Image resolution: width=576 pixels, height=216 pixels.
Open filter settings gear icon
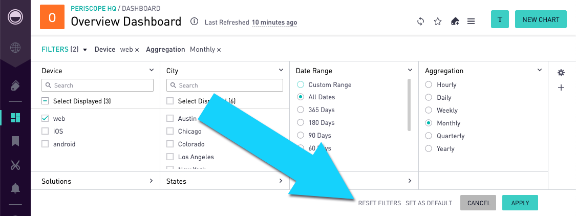pyautogui.click(x=561, y=73)
